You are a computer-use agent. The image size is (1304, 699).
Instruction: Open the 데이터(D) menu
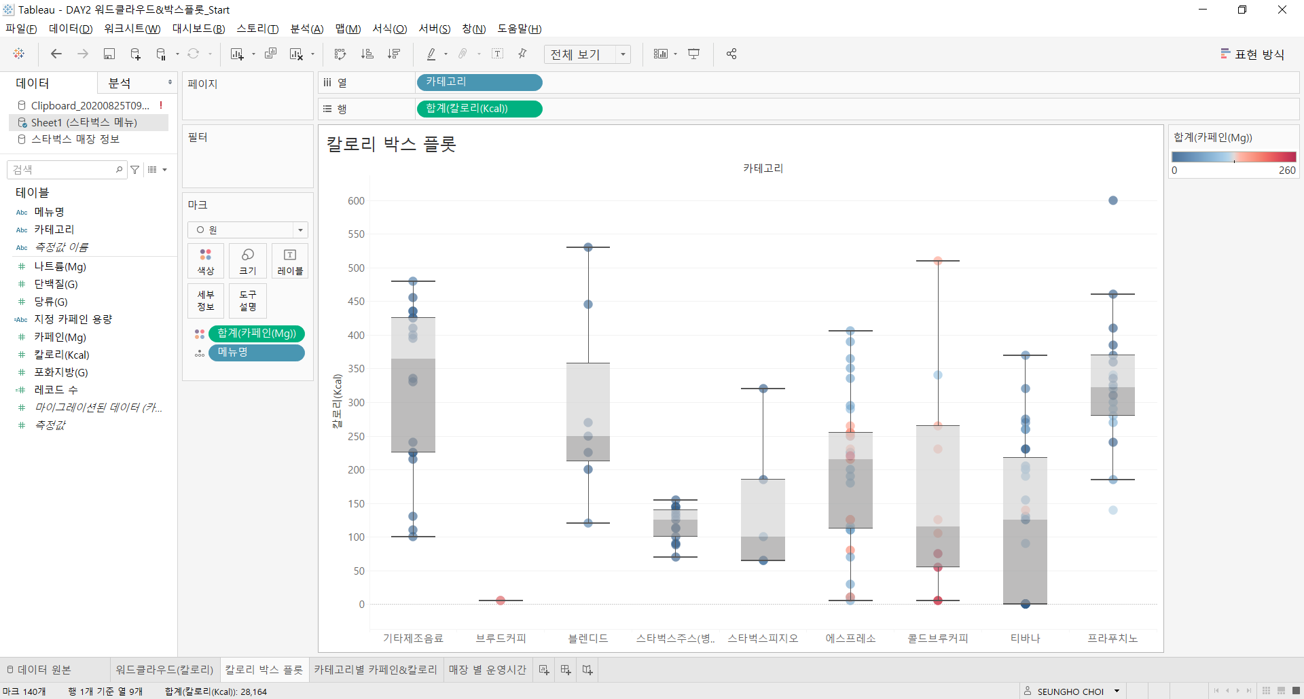pos(71,29)
